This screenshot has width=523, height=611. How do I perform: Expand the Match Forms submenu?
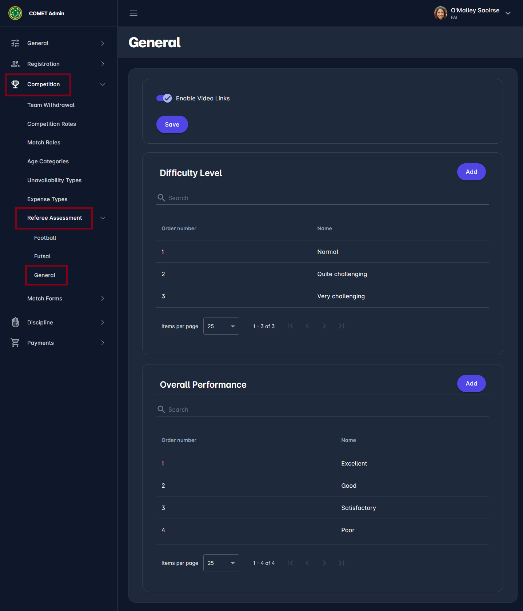coord(103,299)
